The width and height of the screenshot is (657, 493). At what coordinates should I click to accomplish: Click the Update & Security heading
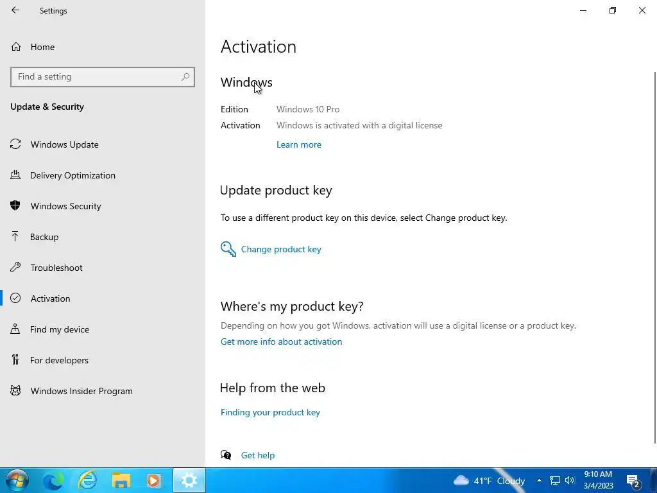point(47,107)
